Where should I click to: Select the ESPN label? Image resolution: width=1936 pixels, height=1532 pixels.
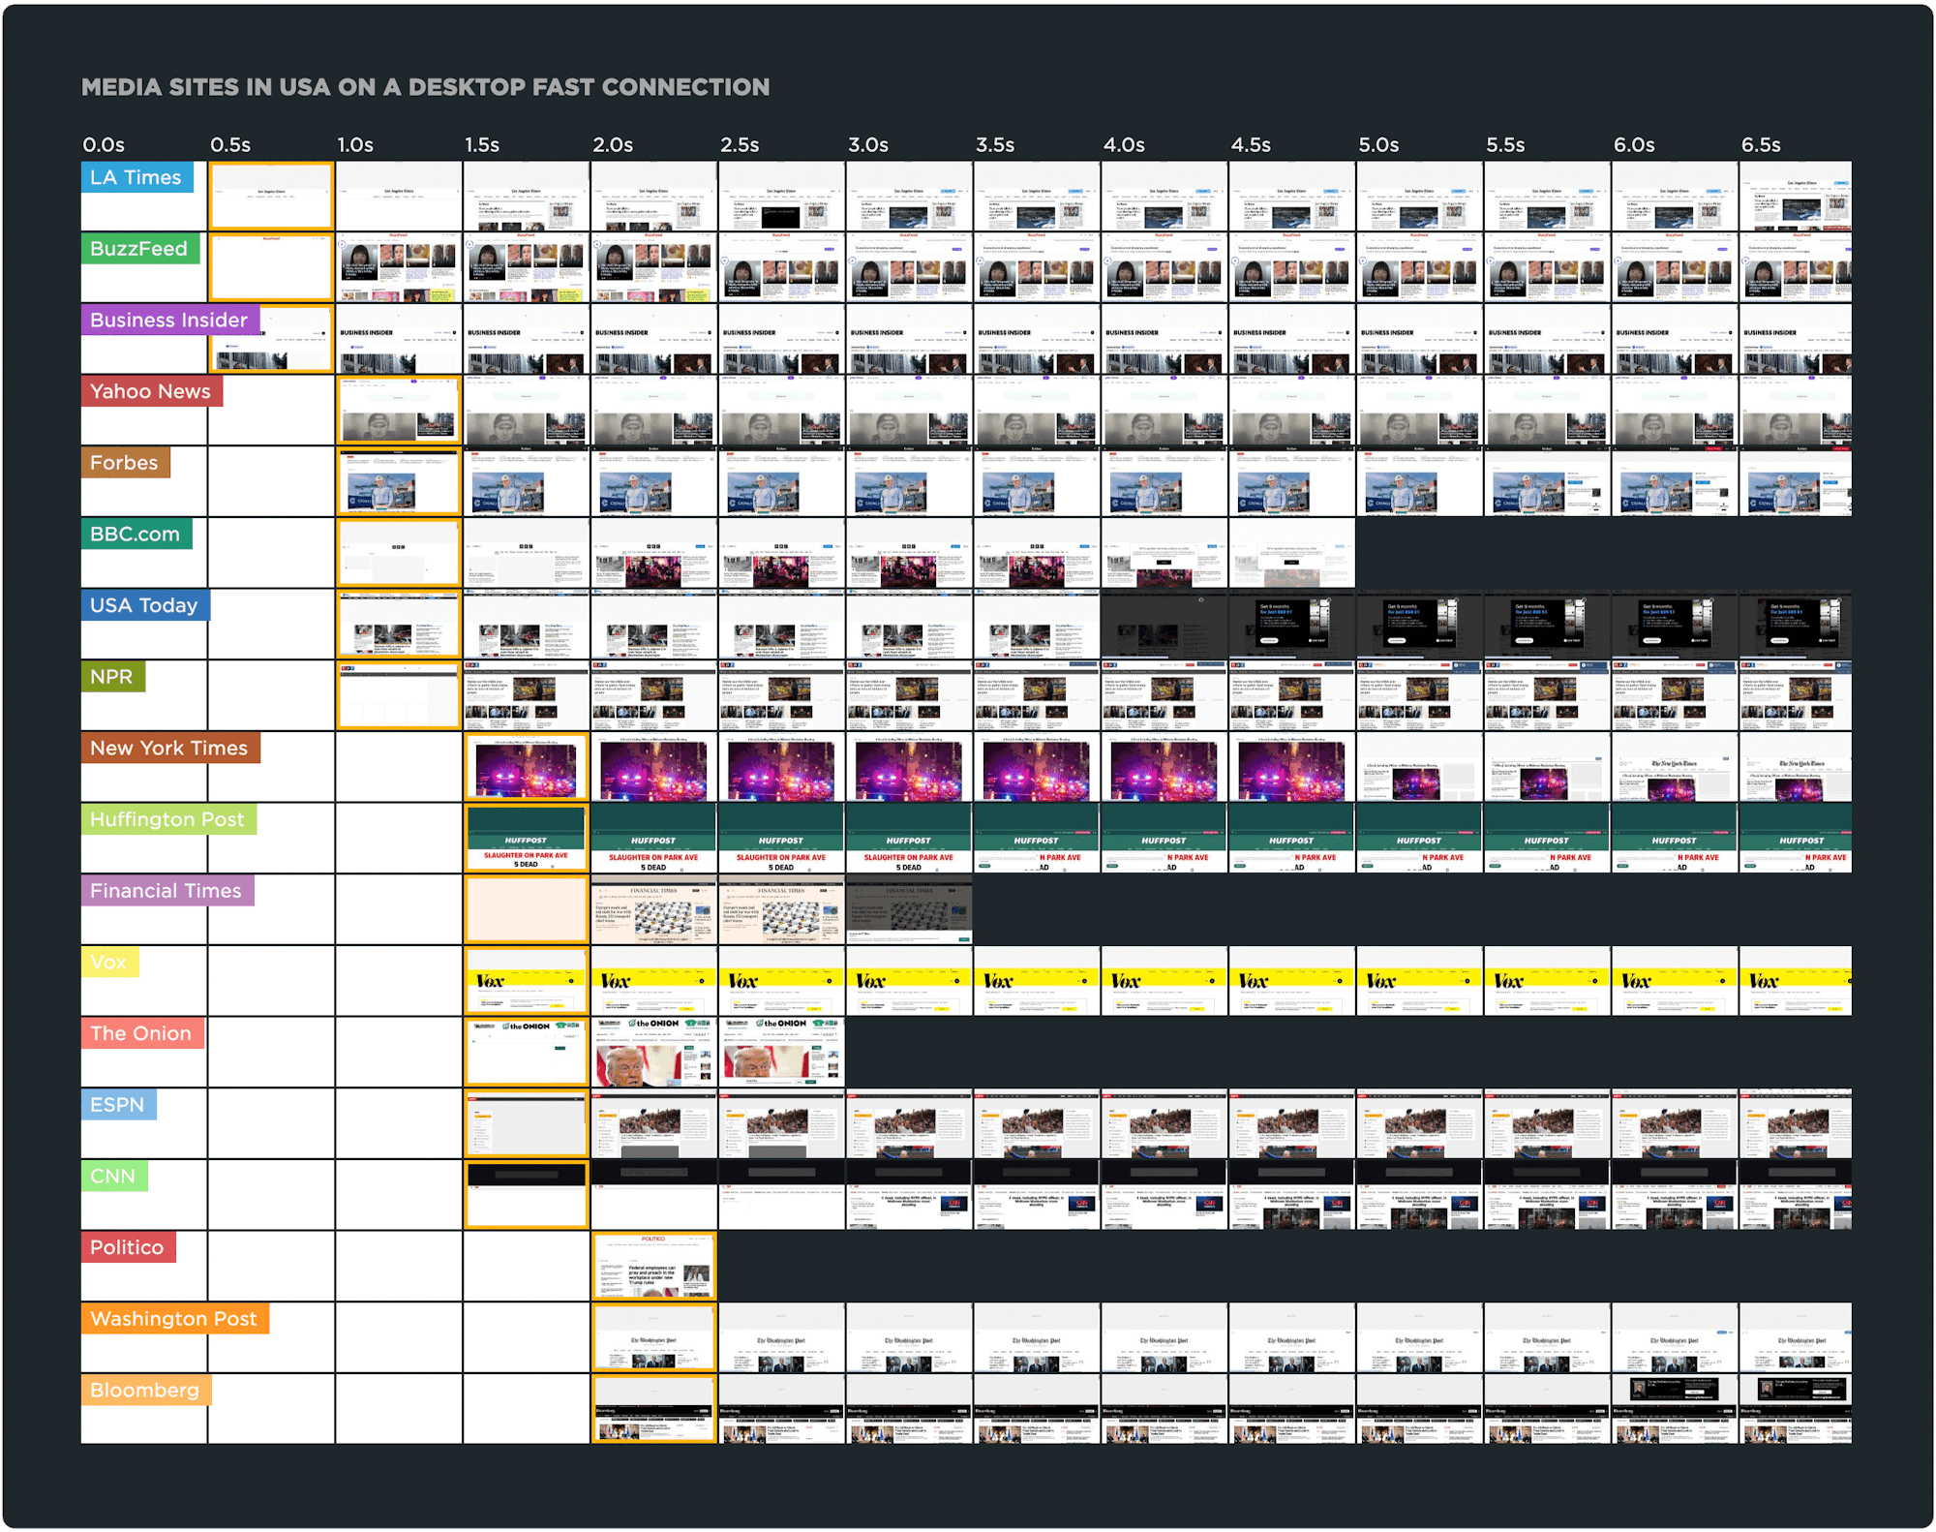tap(118, 1105)
